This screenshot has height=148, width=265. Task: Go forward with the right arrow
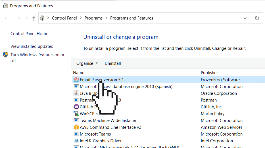18,18
